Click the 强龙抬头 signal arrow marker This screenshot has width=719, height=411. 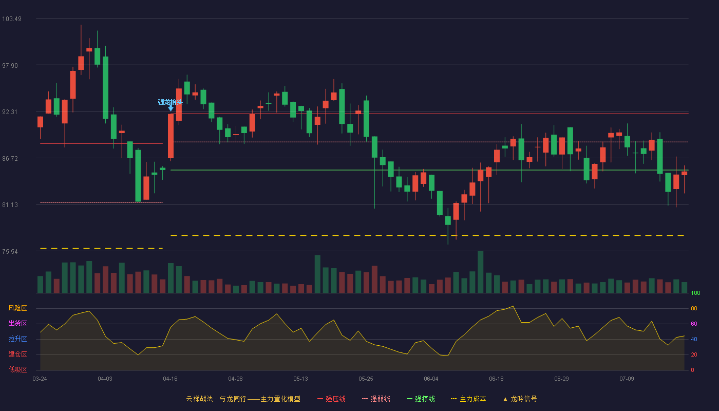[171, 108]
